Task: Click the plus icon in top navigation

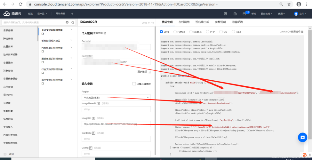Action: (x=72, y=14)
